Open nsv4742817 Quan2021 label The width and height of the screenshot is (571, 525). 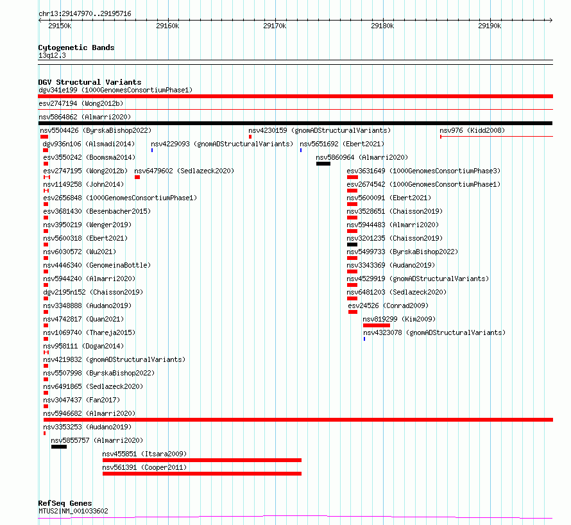(83, 319)
